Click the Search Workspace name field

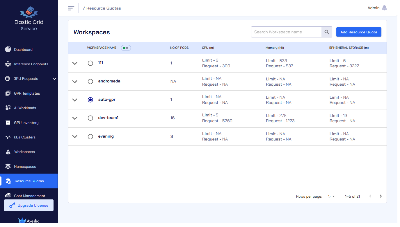(x=286, y=32)
